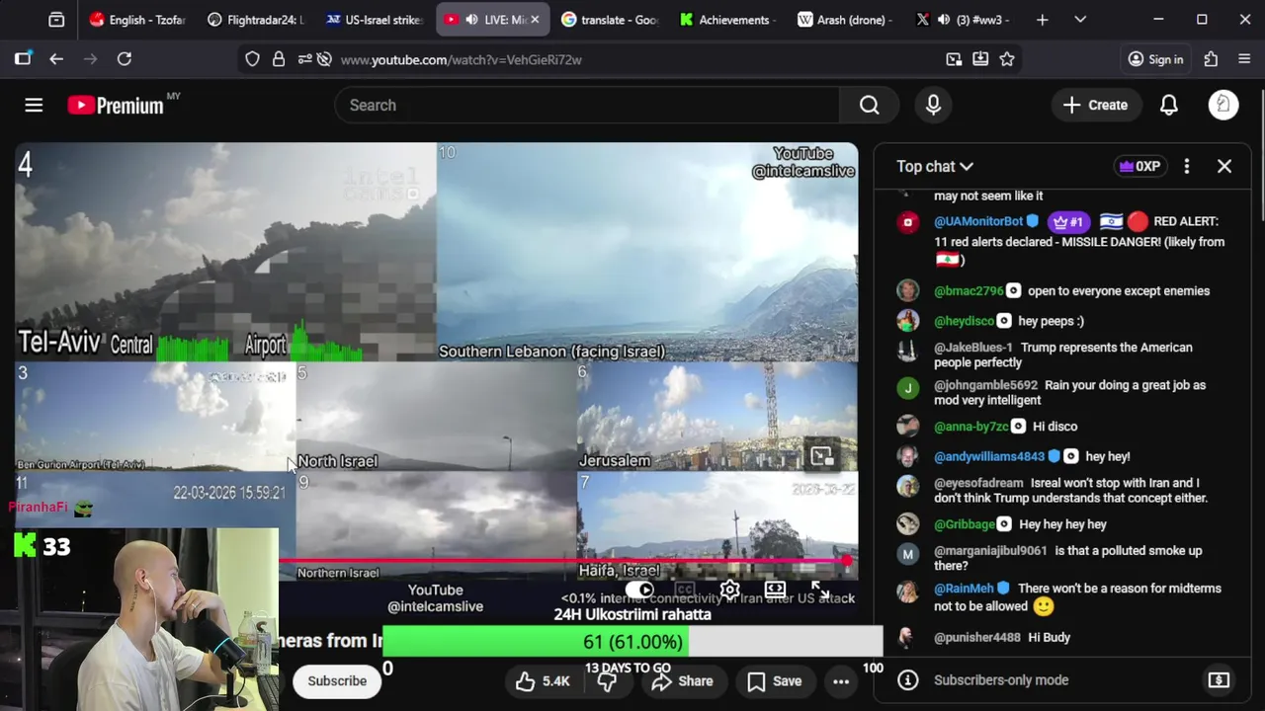Focus the YouTube search field

pos(587,105)
